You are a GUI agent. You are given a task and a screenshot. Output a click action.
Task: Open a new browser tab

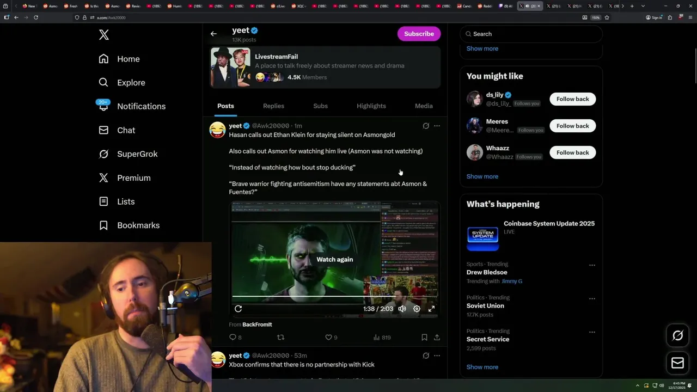(x=632, y=6)
